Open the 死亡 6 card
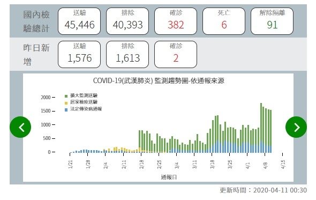 [224, 21]
